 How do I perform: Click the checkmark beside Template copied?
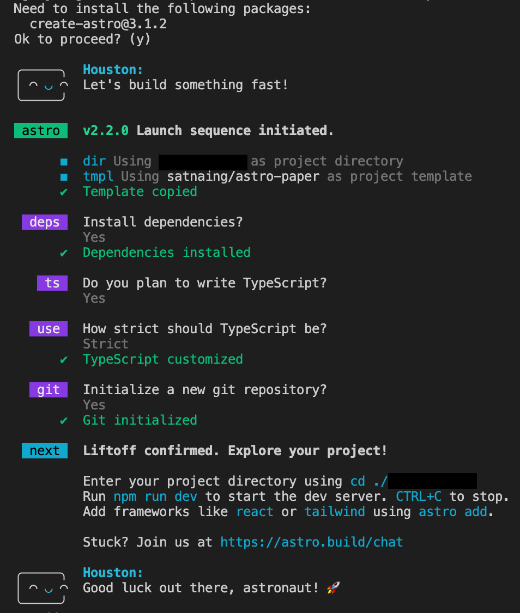click(x=64, y=192)
